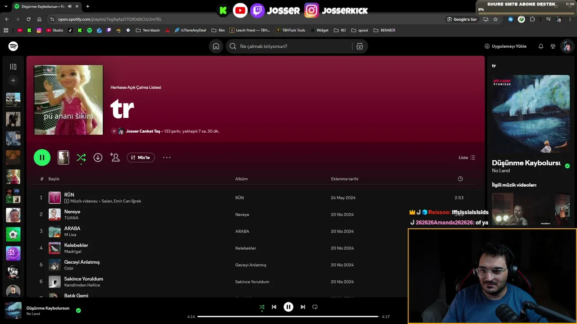
Task: Create a new playlist with the plus icon
Action: [13, 81]
